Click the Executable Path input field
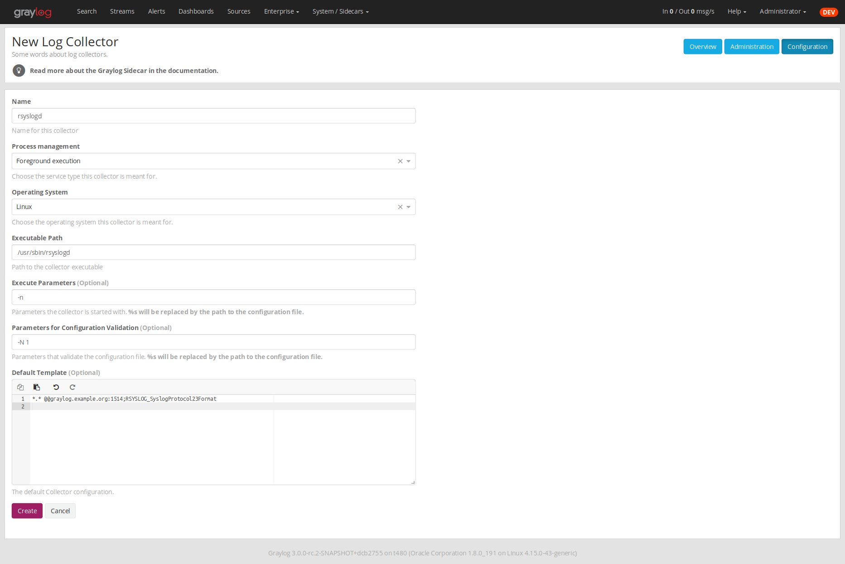Screen dimensions: 845x564 pyautogui.click(x=213, y=253)
